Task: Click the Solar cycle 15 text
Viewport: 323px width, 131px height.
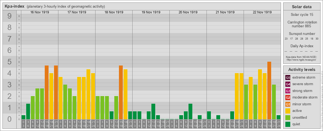Action: [302, 15]
